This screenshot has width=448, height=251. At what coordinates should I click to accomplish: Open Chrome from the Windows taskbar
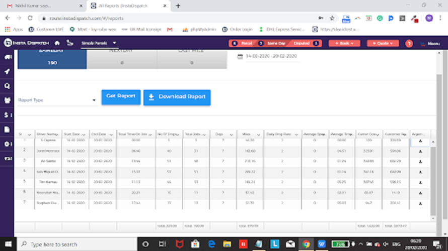click(x=306, y=244)
